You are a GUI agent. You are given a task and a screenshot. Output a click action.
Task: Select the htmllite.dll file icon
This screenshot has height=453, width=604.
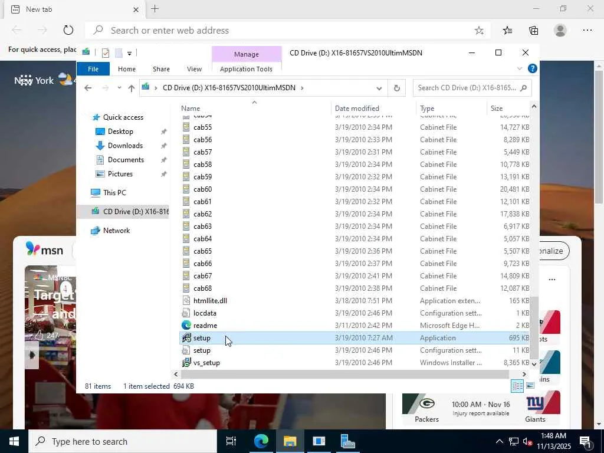pyautogui.click(x=186, y=301)
